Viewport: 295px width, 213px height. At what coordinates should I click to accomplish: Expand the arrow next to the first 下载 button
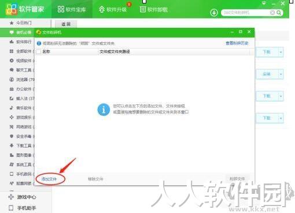point(281,52)
